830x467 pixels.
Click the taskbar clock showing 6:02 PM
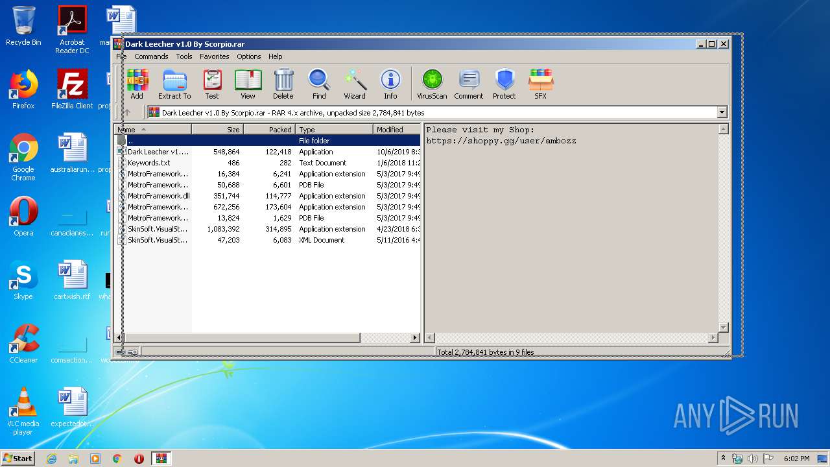pyautogui.click(x=796, y=459)
